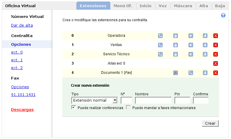The image size is (231, 139).
Task: Click the routing arrows icon for Documento 1
Action: pos(191,73)
